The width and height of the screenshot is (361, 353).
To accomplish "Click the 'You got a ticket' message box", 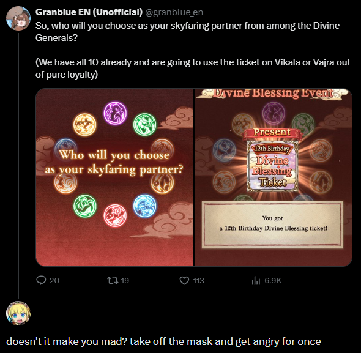I will (273, 225).
